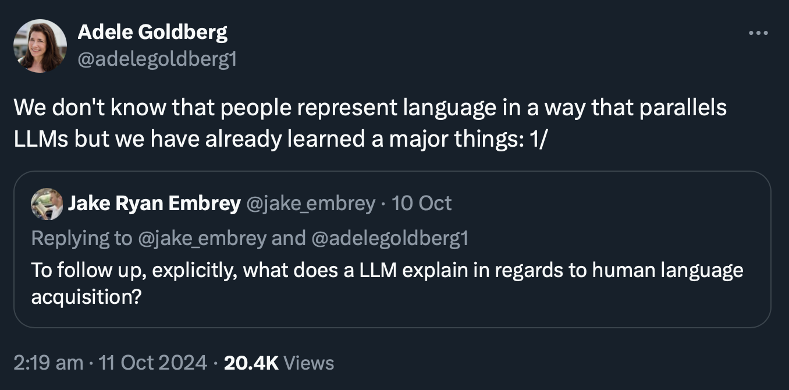The image size is (789, 390).
Task: Click the quoted tweet's "10 Oct" date
Action: tap(422, 203)
